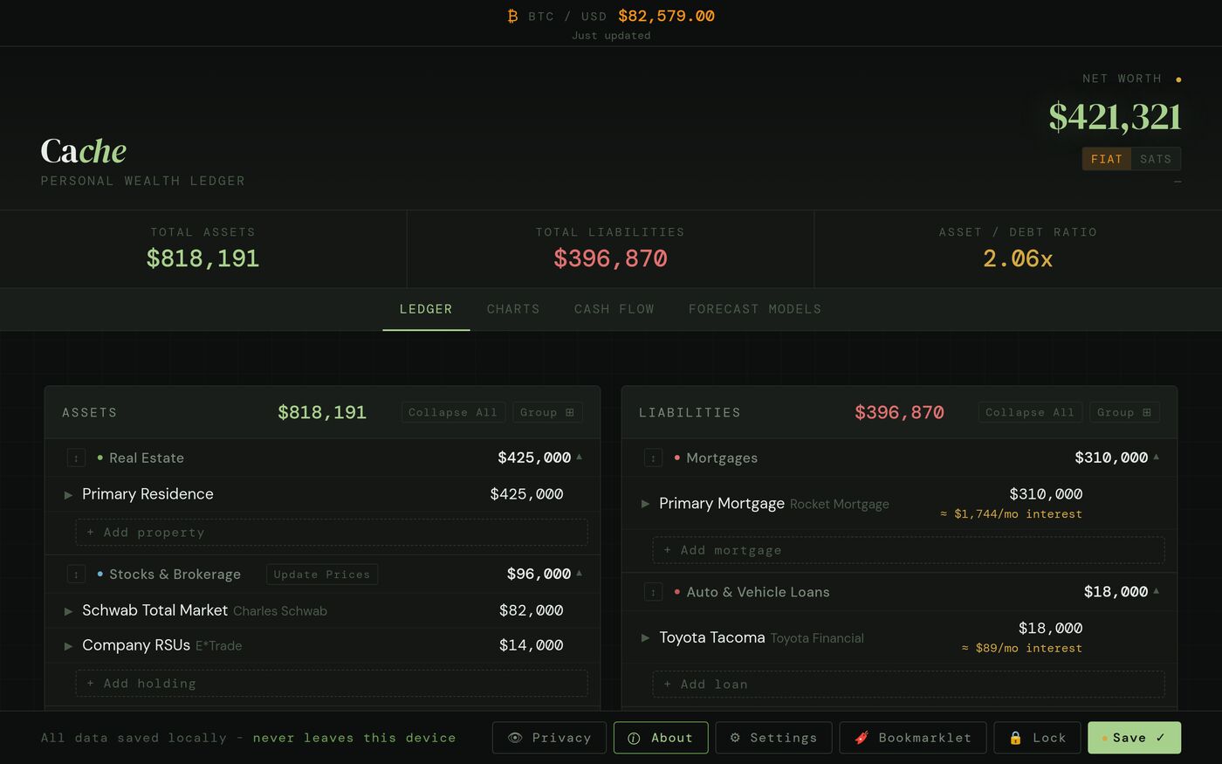Open Settings from the bottom bar
Viewport: 1222px width, 764px height.
point(773,738)
